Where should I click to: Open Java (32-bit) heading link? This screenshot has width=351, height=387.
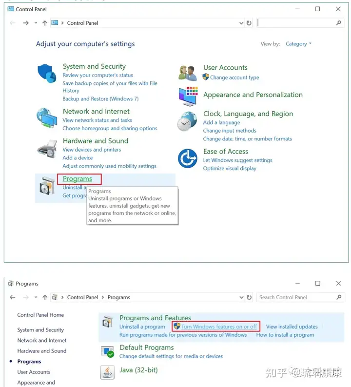click(138, 370)
